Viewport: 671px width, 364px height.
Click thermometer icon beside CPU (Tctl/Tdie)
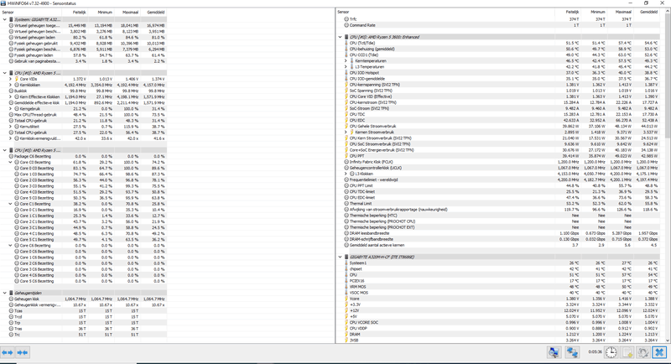tap(346, 43)
